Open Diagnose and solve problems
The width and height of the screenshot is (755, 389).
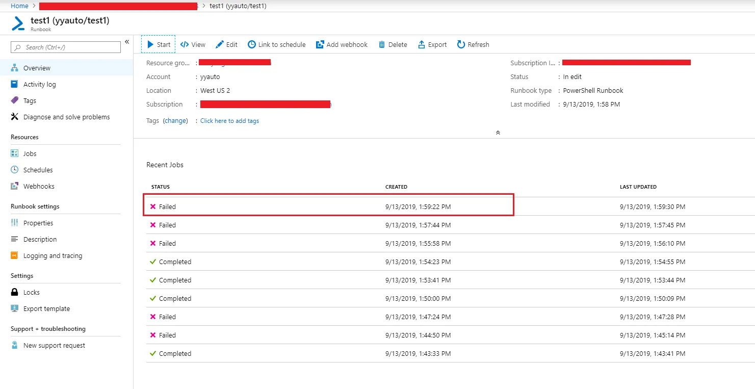tap(66, 117)
